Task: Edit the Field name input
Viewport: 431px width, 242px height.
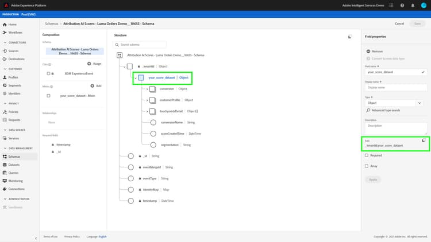Action: 396,72
